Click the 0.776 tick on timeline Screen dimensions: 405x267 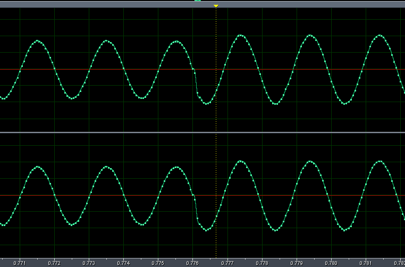click(192, 263)
